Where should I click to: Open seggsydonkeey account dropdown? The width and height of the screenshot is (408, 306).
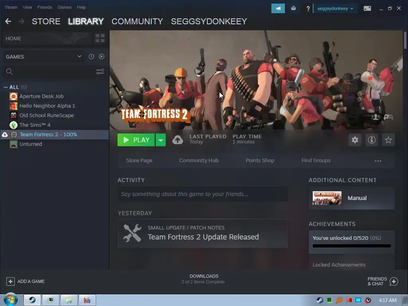tap(335, 9)
